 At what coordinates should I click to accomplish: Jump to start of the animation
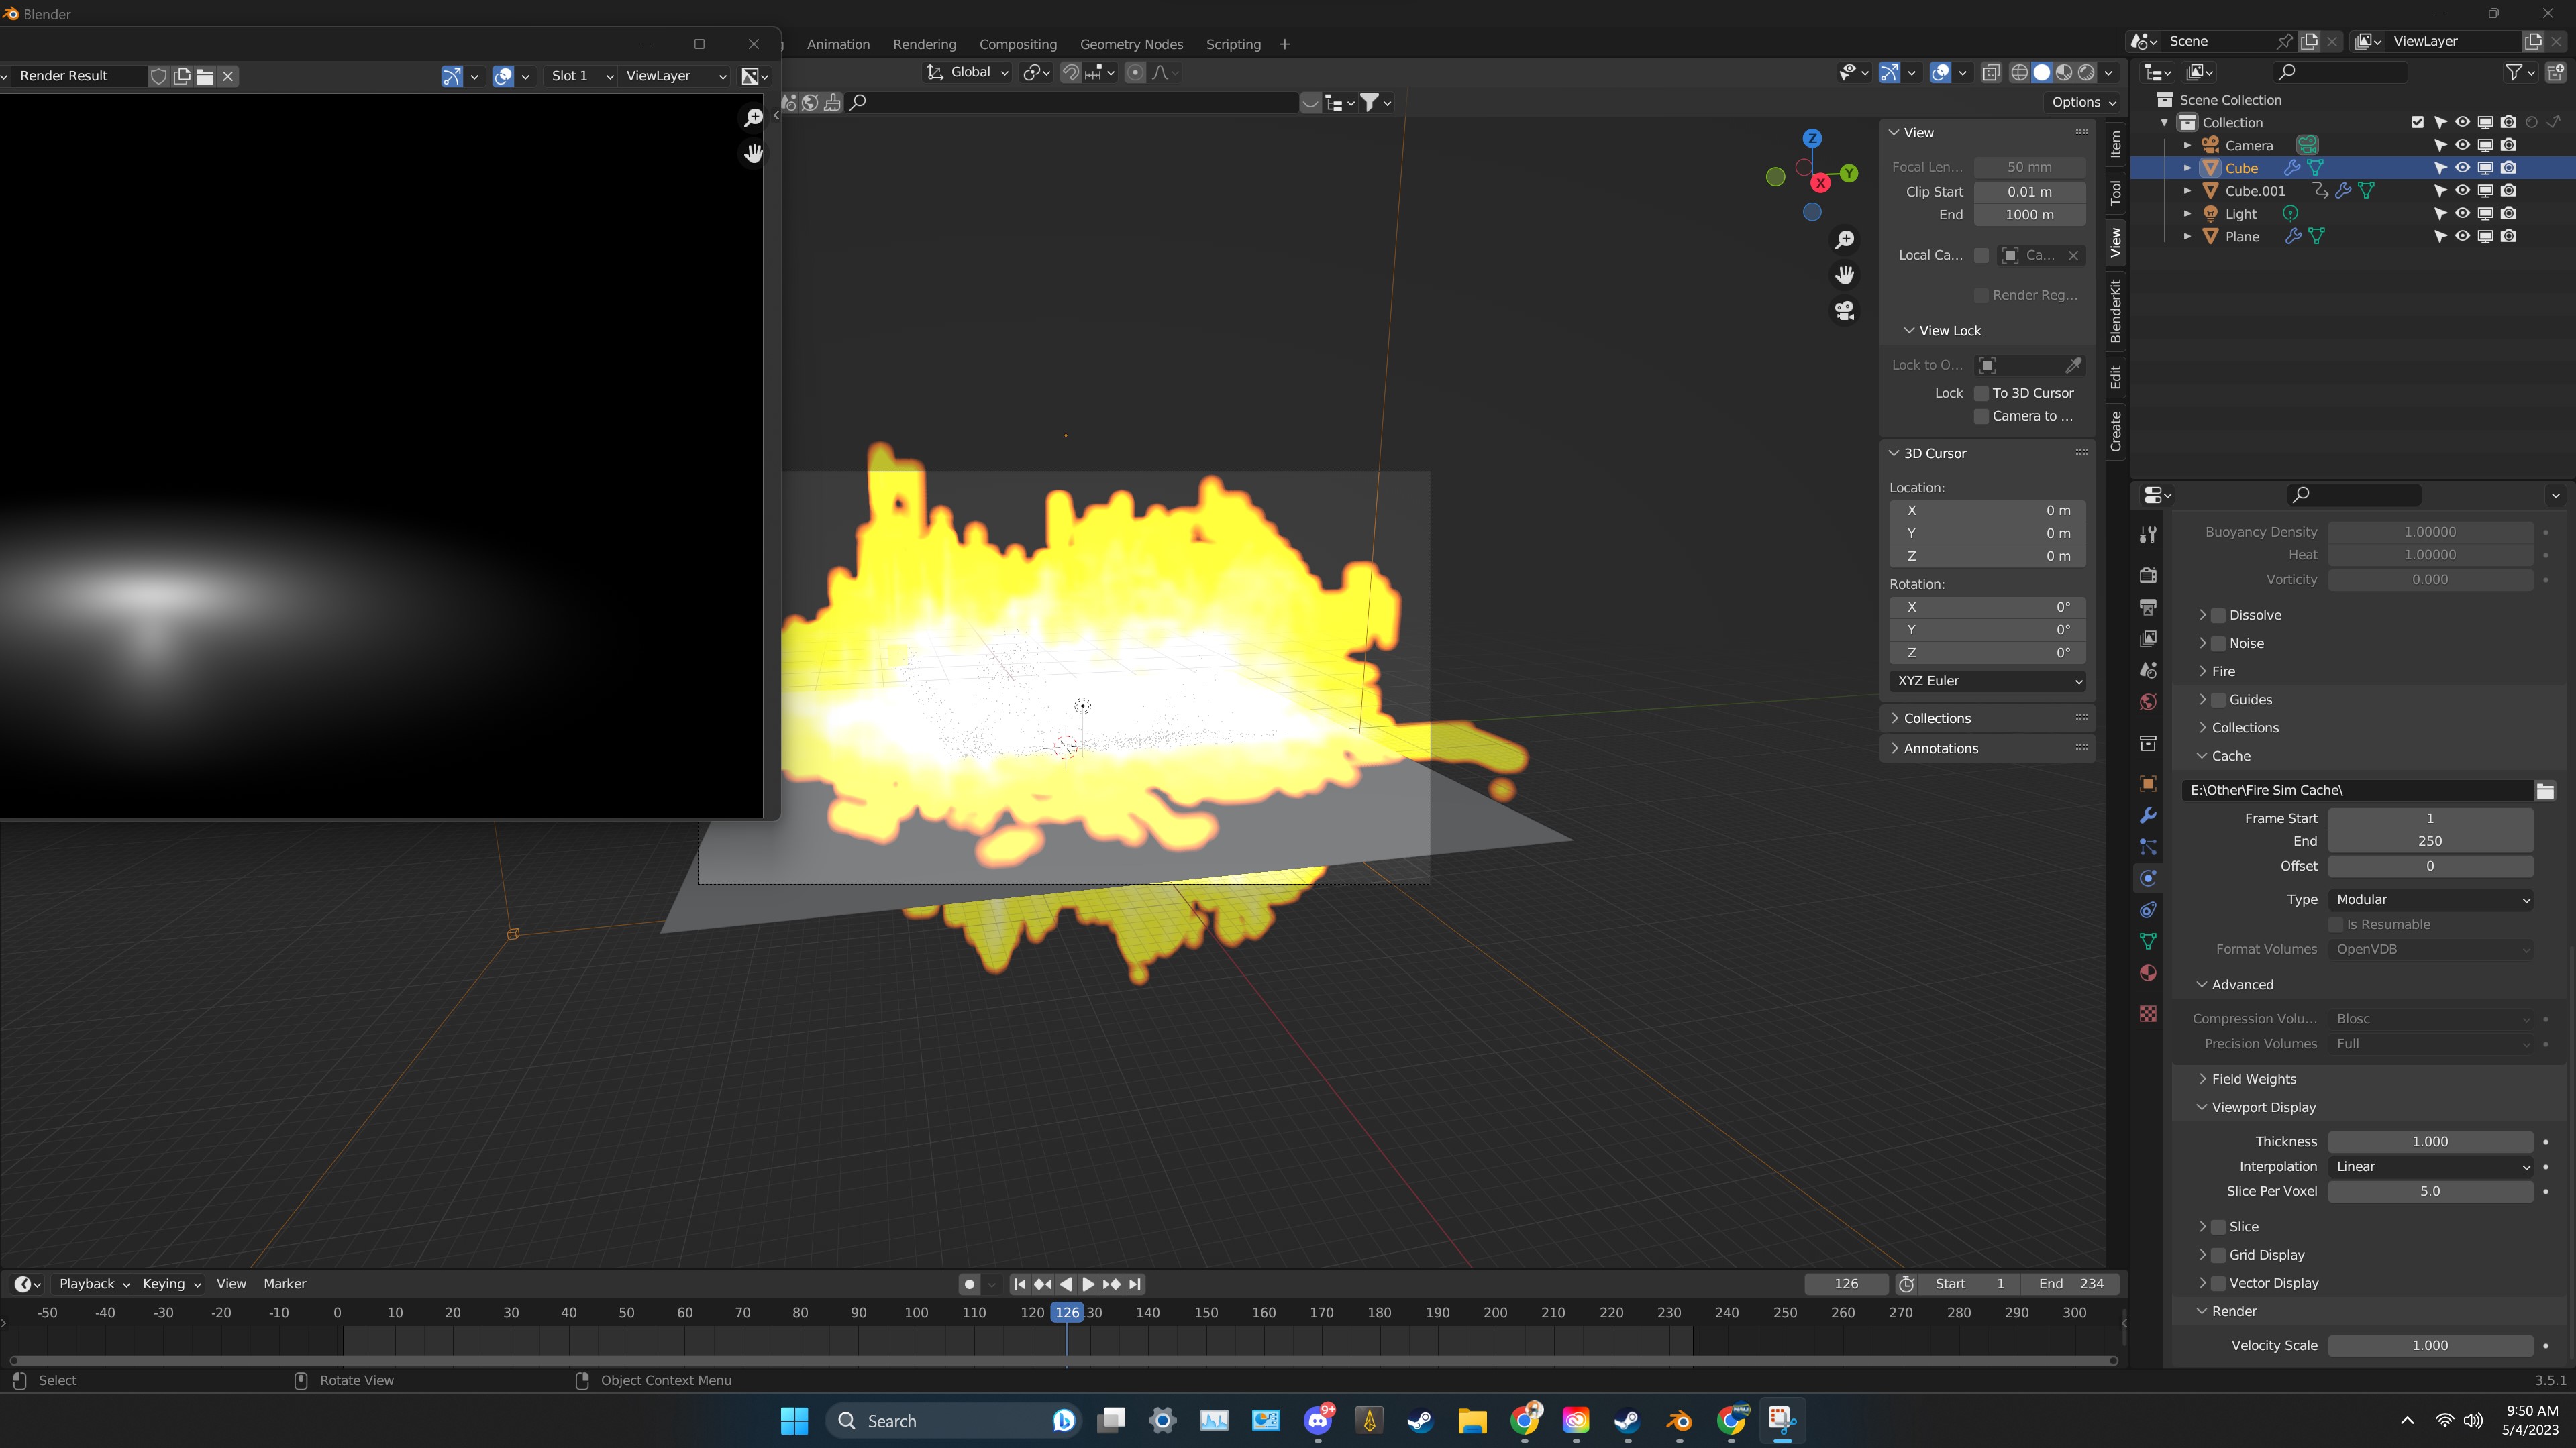pos(1019,1285)
